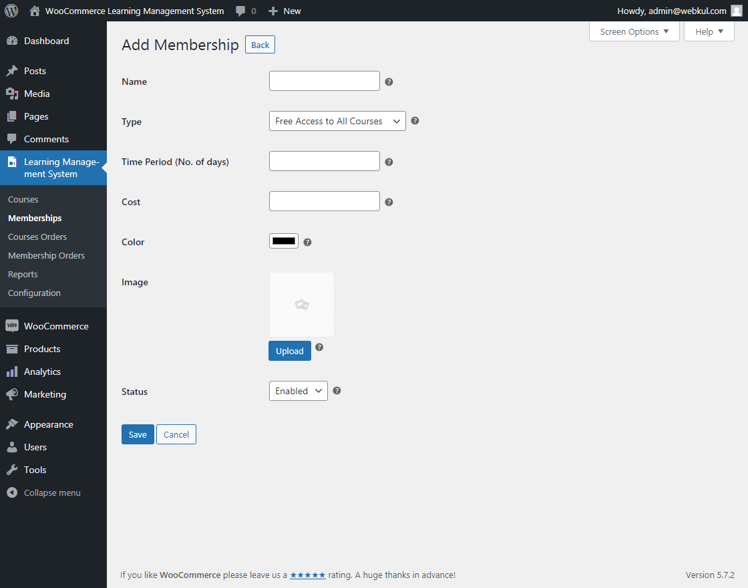Focus the Cost input field
The image size is (748, 588).
[325, 201]
